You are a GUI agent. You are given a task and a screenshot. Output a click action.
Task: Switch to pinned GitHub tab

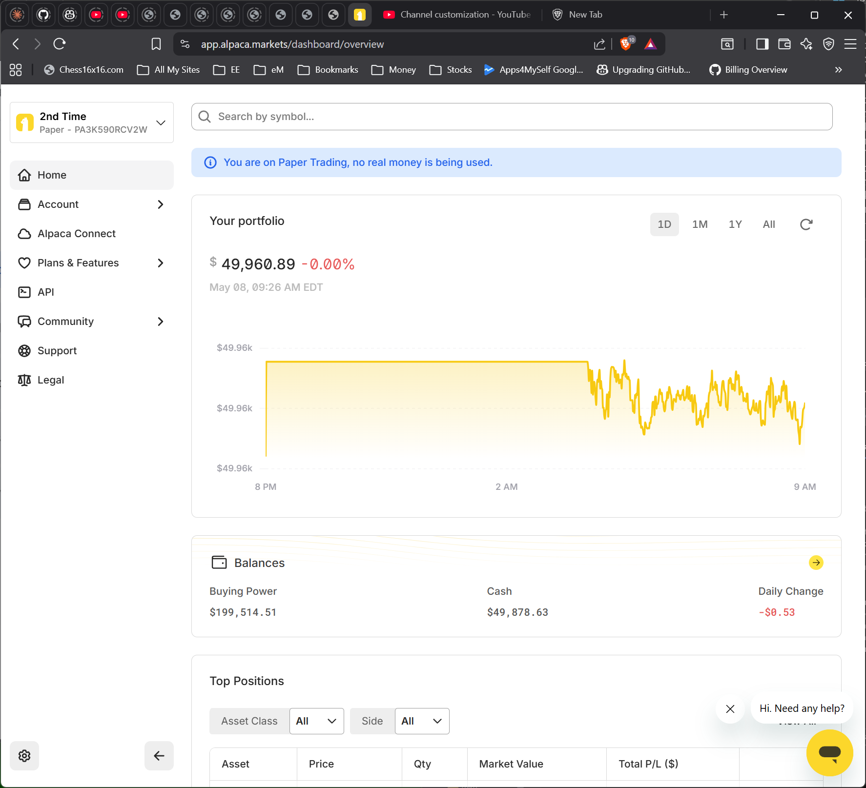(43, 15)
